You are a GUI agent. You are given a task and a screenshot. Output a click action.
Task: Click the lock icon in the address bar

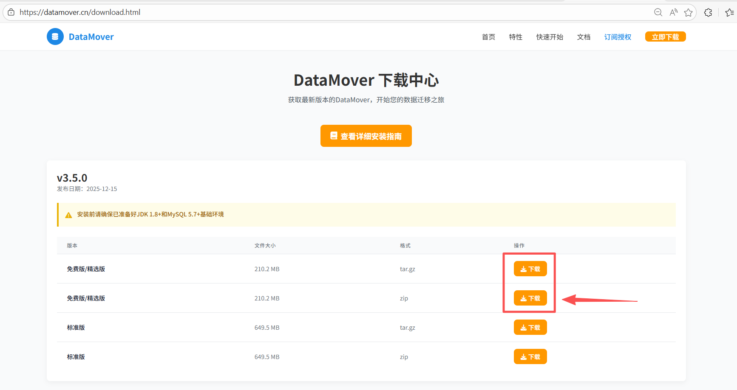11,12
